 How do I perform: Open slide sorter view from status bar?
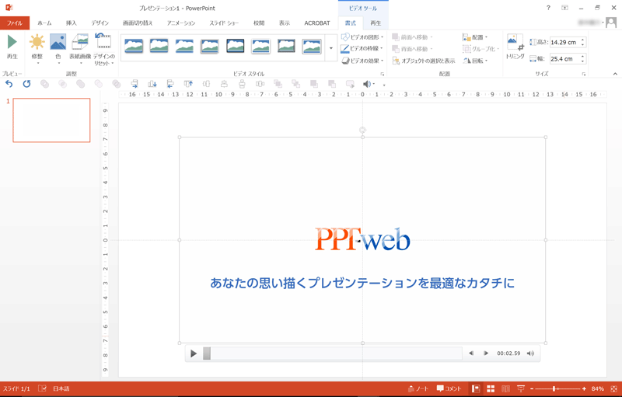click(x=491, y=388)
